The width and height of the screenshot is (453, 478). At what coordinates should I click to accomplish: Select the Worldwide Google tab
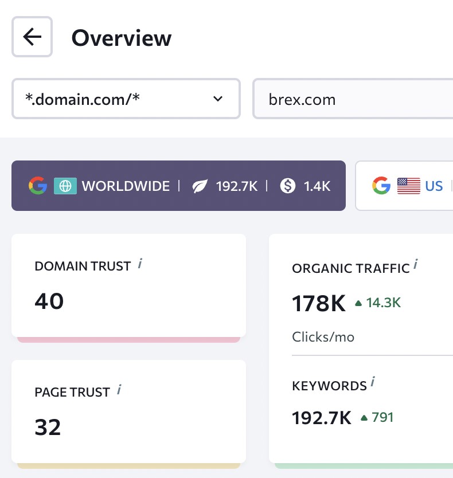(x=178, y=186)
